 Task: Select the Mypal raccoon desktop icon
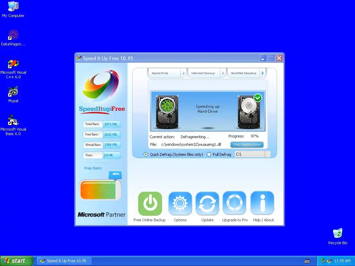click(x=13, y=95)
